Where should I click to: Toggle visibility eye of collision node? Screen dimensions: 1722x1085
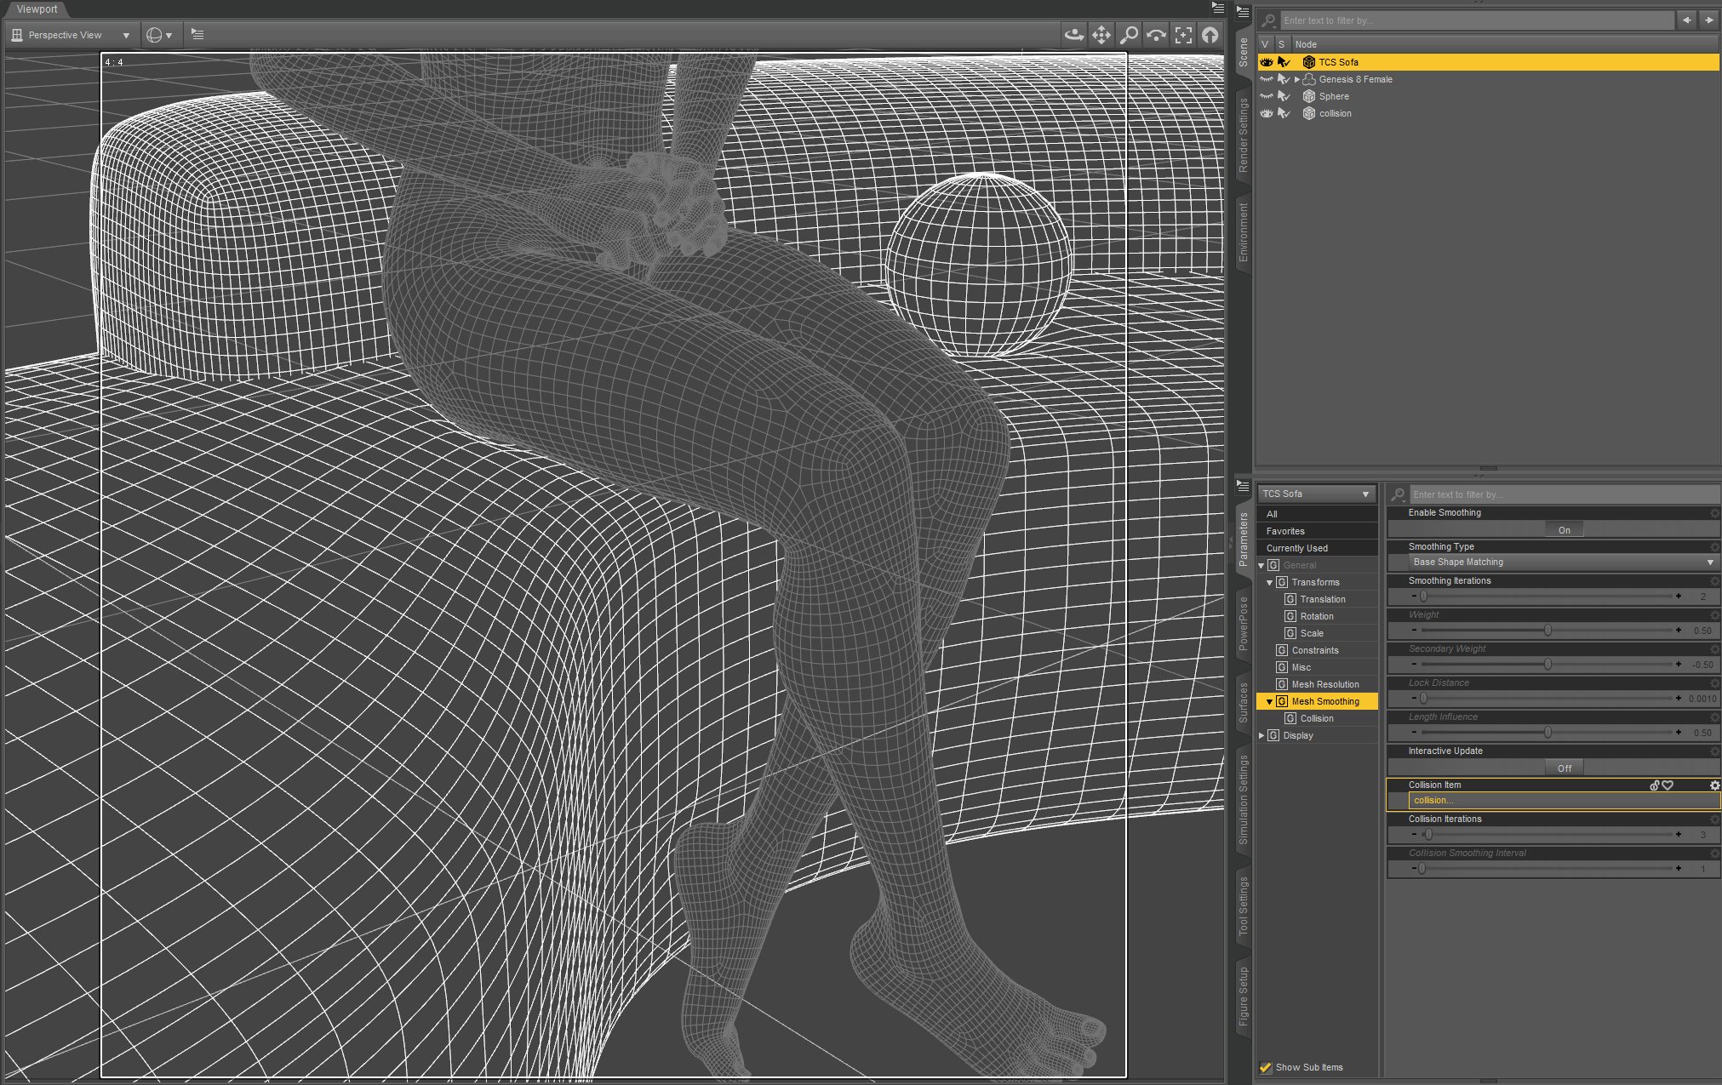pos(1267,113)
